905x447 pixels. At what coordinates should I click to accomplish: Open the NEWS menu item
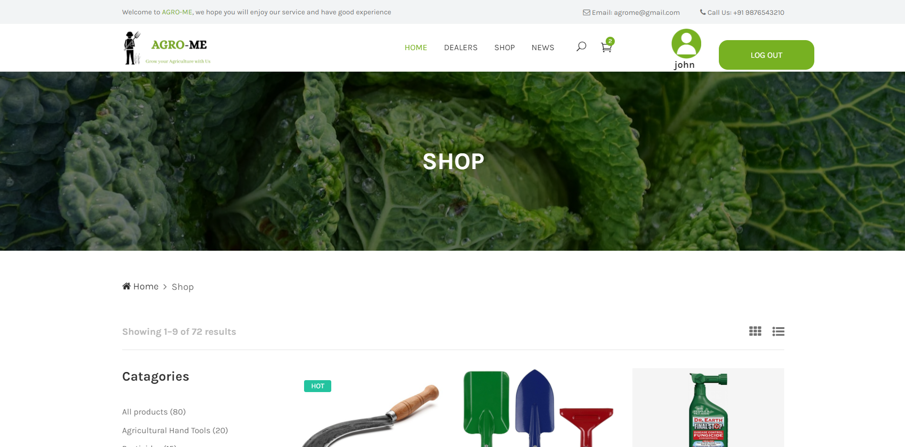[x=543, y=48]
